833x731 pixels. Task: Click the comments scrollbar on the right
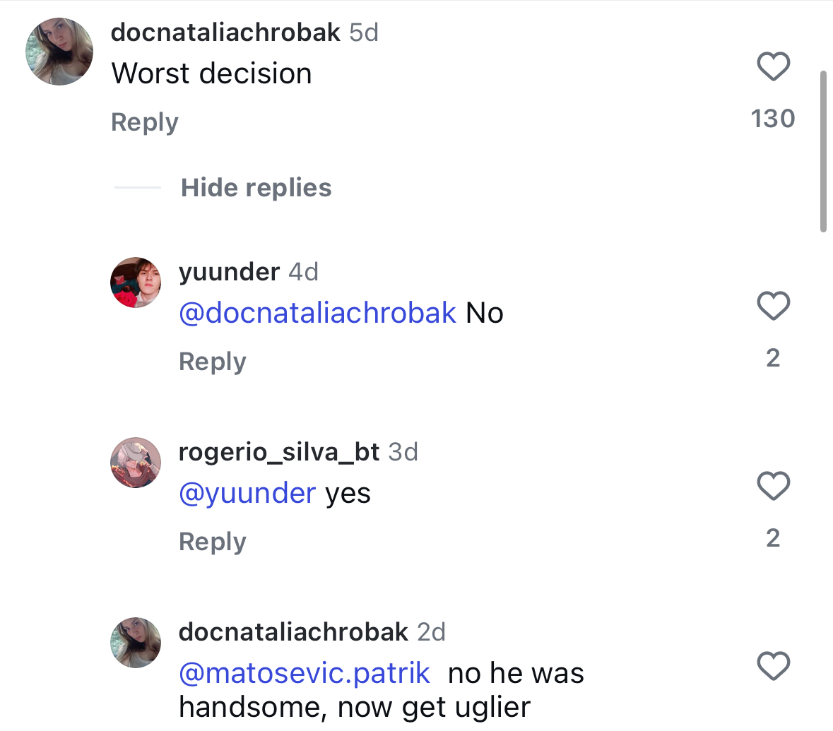pyautogui.click(x=823, y=151)
